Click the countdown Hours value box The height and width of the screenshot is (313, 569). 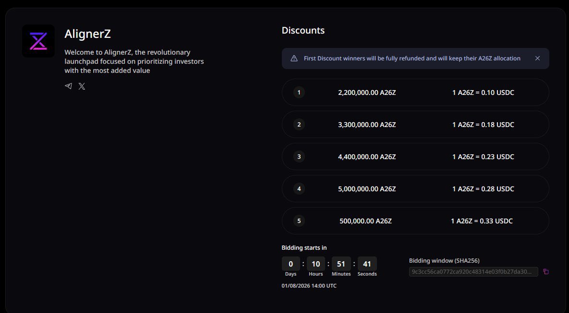pos(315,264)
